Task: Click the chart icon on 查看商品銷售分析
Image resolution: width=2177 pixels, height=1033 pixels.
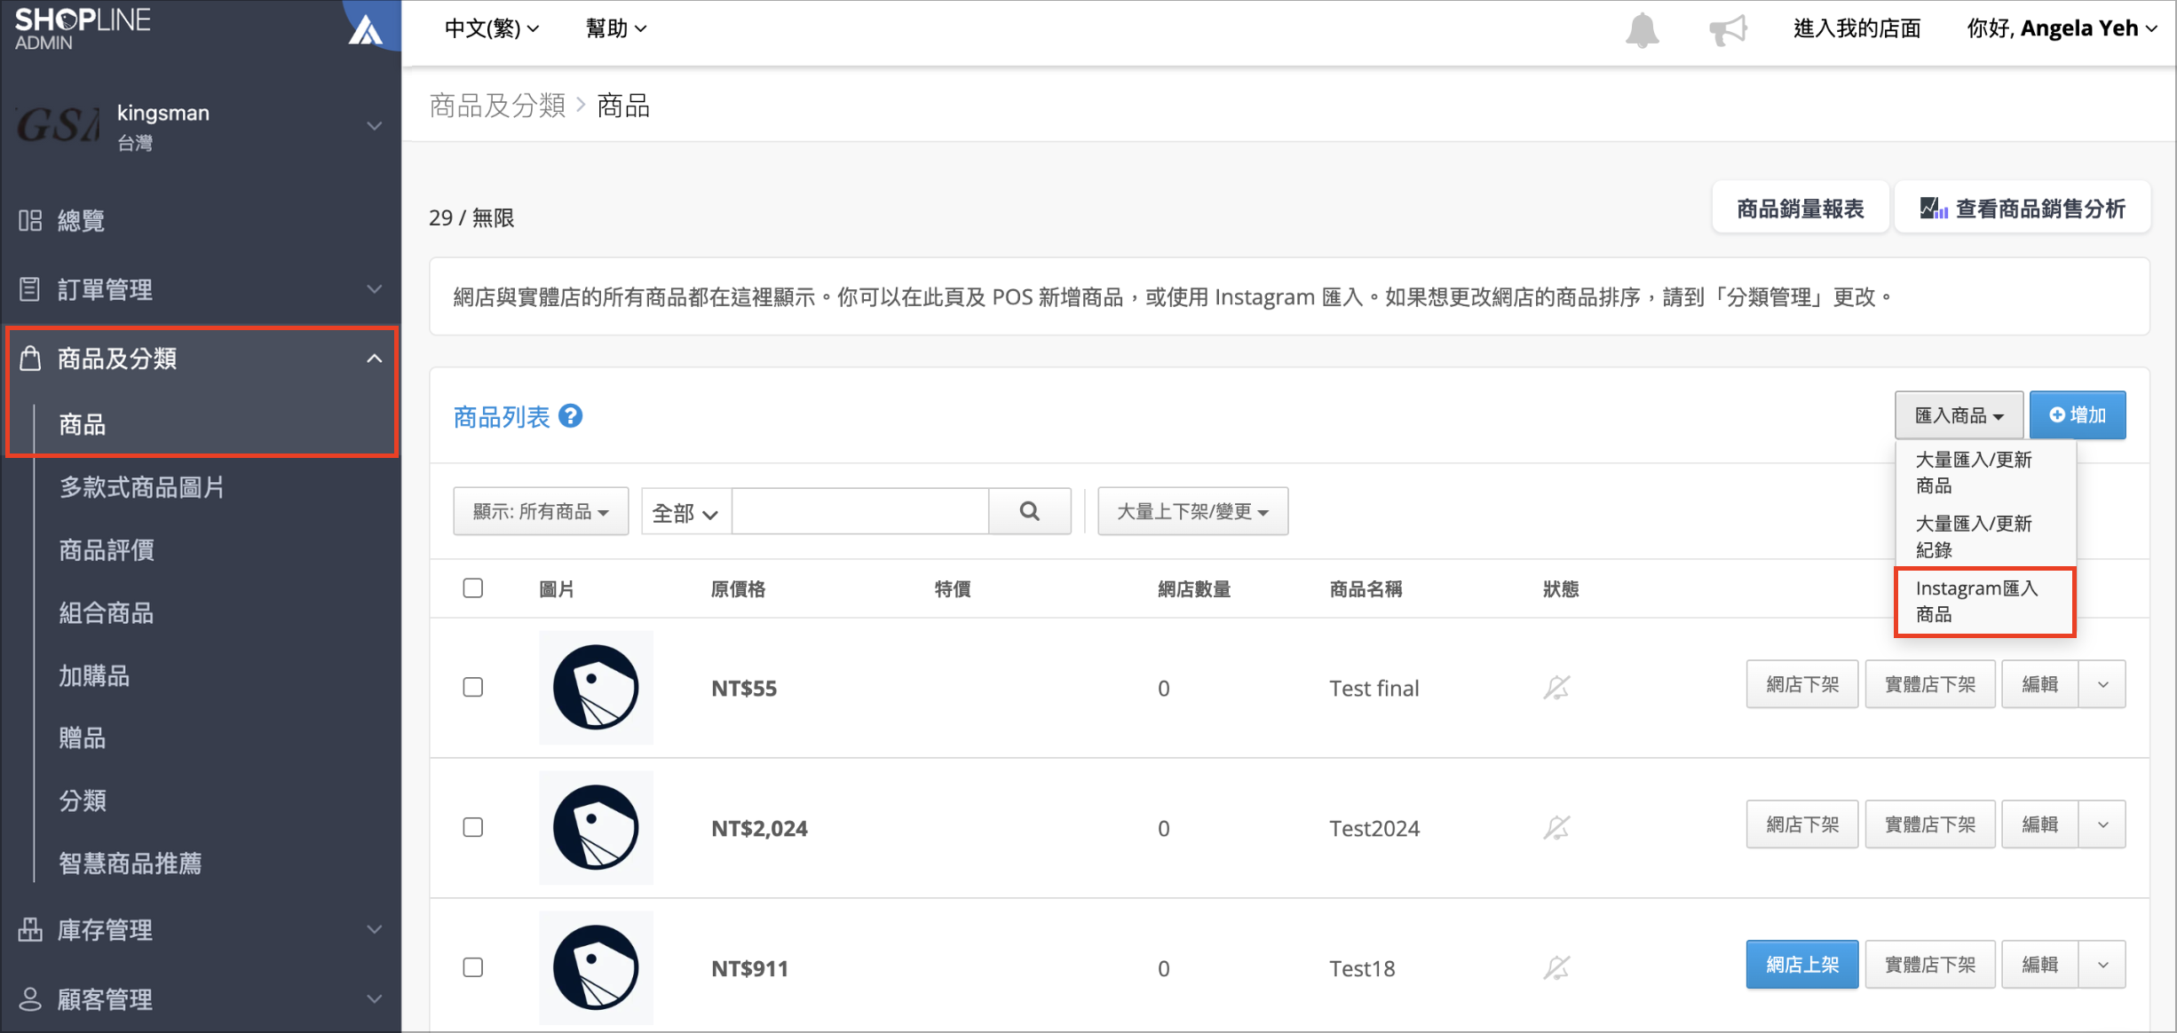Action: coord(1933,209)
